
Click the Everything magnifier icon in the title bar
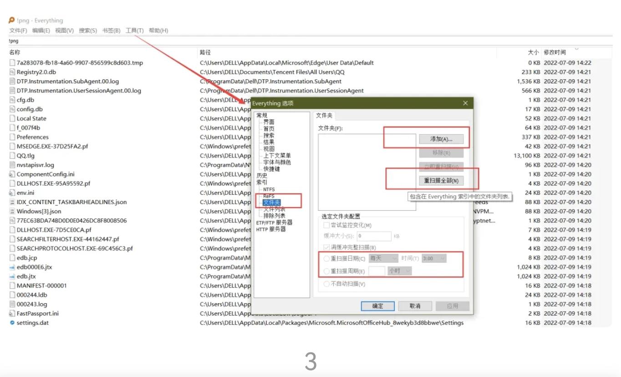(x=12, y=20)
